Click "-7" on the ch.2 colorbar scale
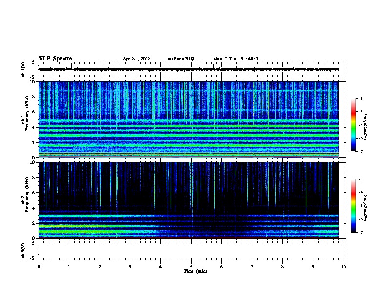Screen dimensions: 387x299 click(x=360, y=233)
